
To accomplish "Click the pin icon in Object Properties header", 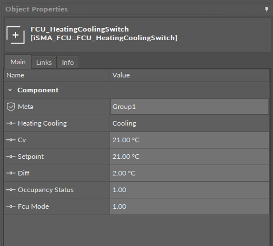I will [266, 9].
